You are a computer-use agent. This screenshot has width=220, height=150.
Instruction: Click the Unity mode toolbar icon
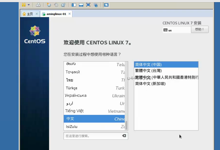click(96, 5)
